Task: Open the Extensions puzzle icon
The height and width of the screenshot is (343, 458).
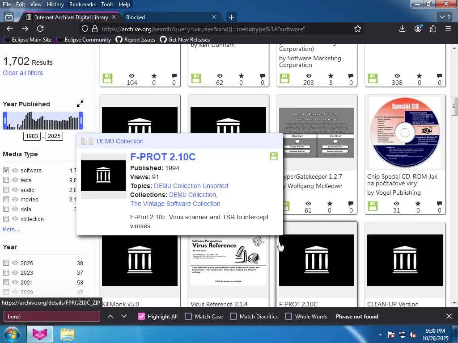Action: (x=433, y=29)
